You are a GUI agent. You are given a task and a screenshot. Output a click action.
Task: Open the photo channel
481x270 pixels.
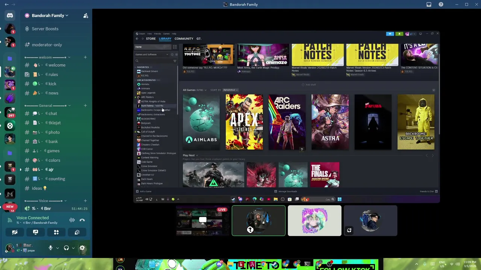coord(56,132)
